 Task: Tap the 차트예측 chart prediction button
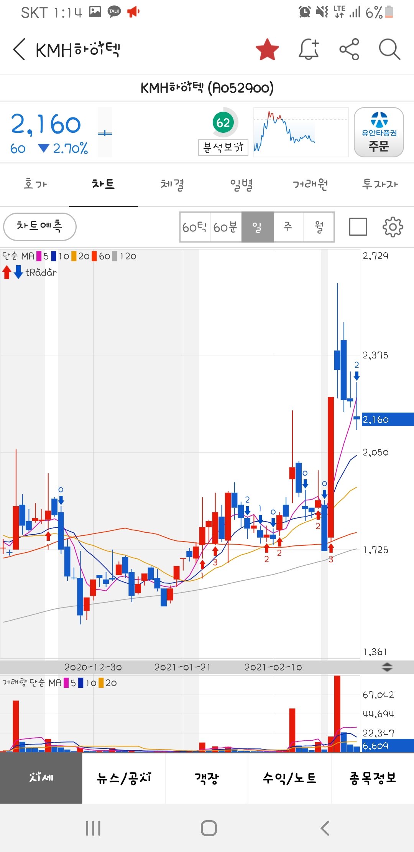pos(39,226)
